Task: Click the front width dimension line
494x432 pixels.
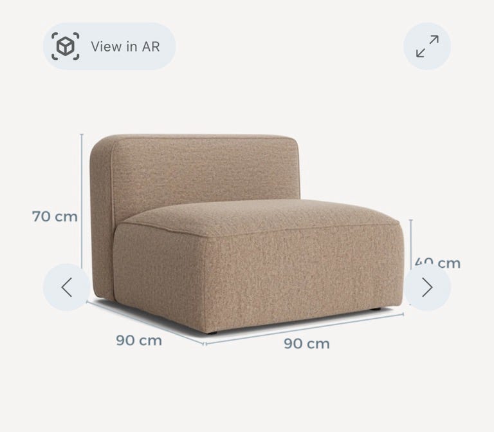Action: pyautogui.click(x=304, y=329)
